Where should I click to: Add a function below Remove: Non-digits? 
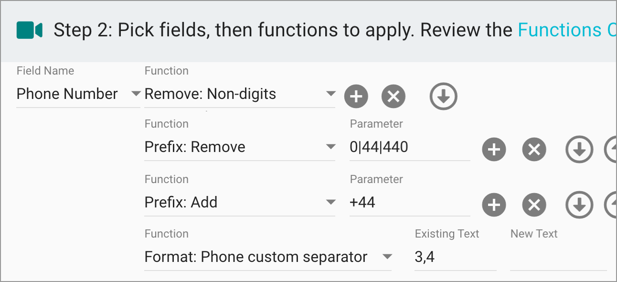(356, 96)
